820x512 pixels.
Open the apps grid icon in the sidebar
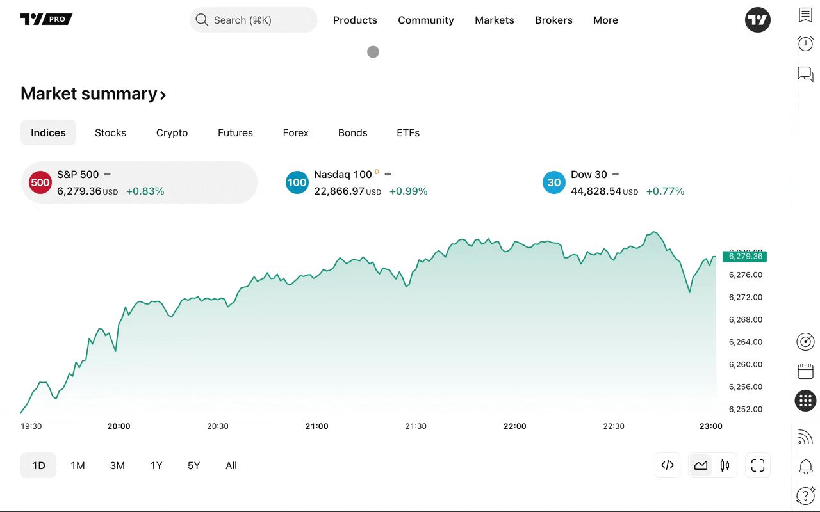805,401
